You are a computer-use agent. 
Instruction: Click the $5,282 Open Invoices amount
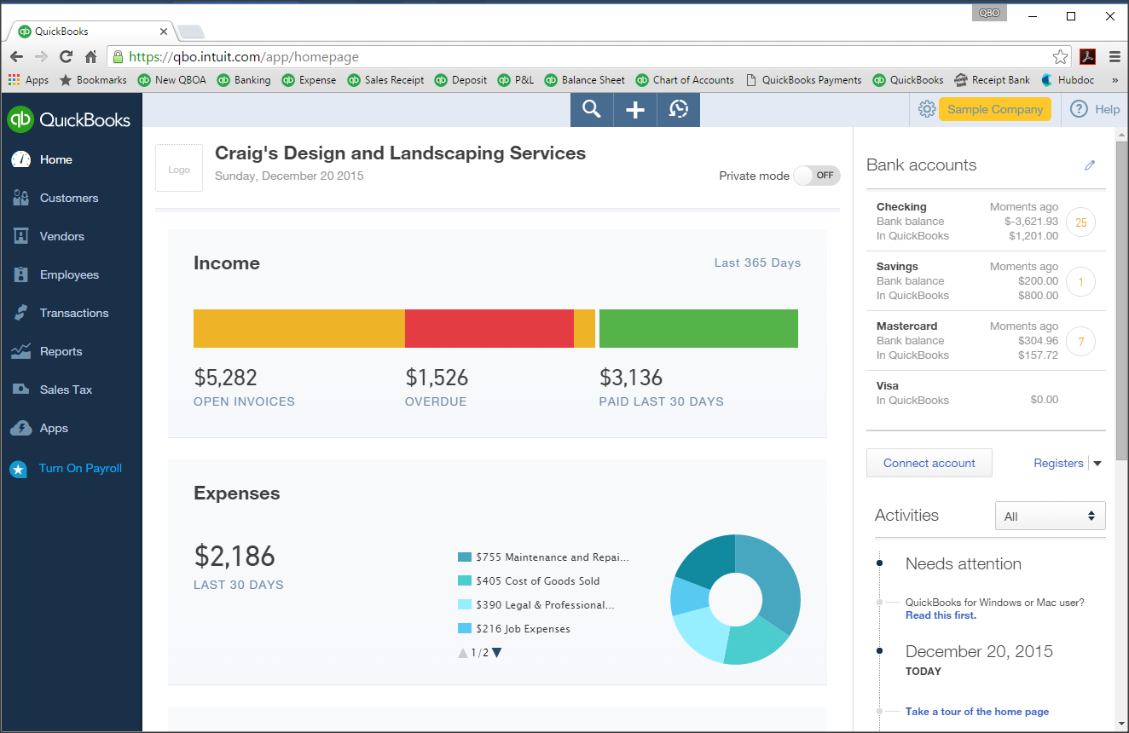click(225, 378)
